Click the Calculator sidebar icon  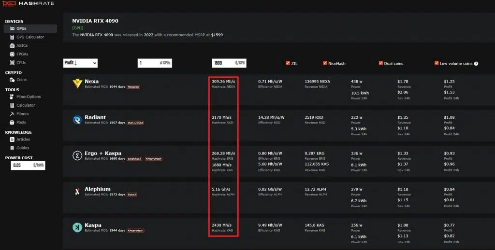(12, 105)
